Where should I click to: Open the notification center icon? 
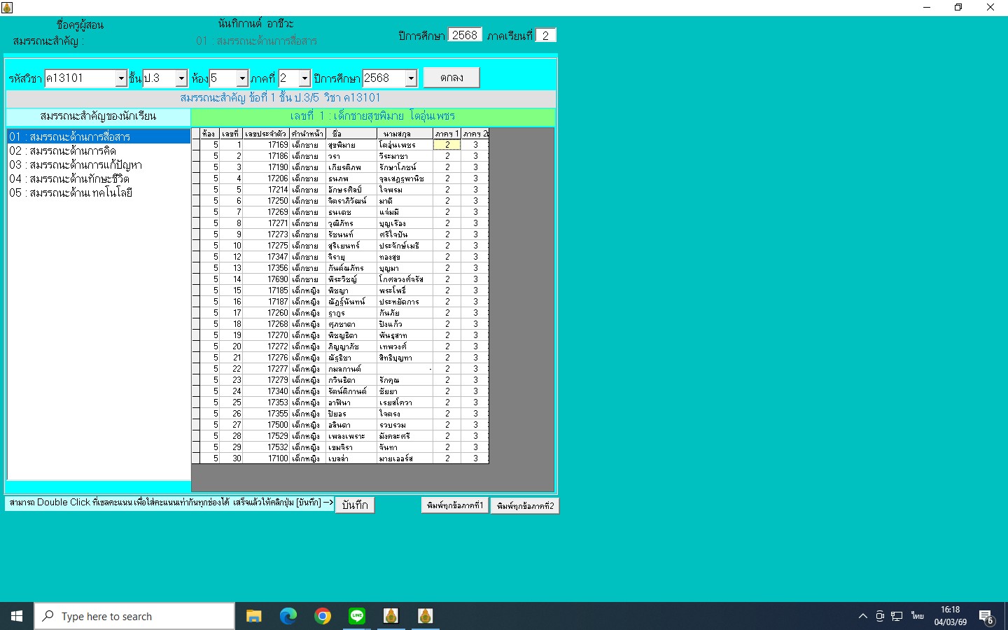986,617
